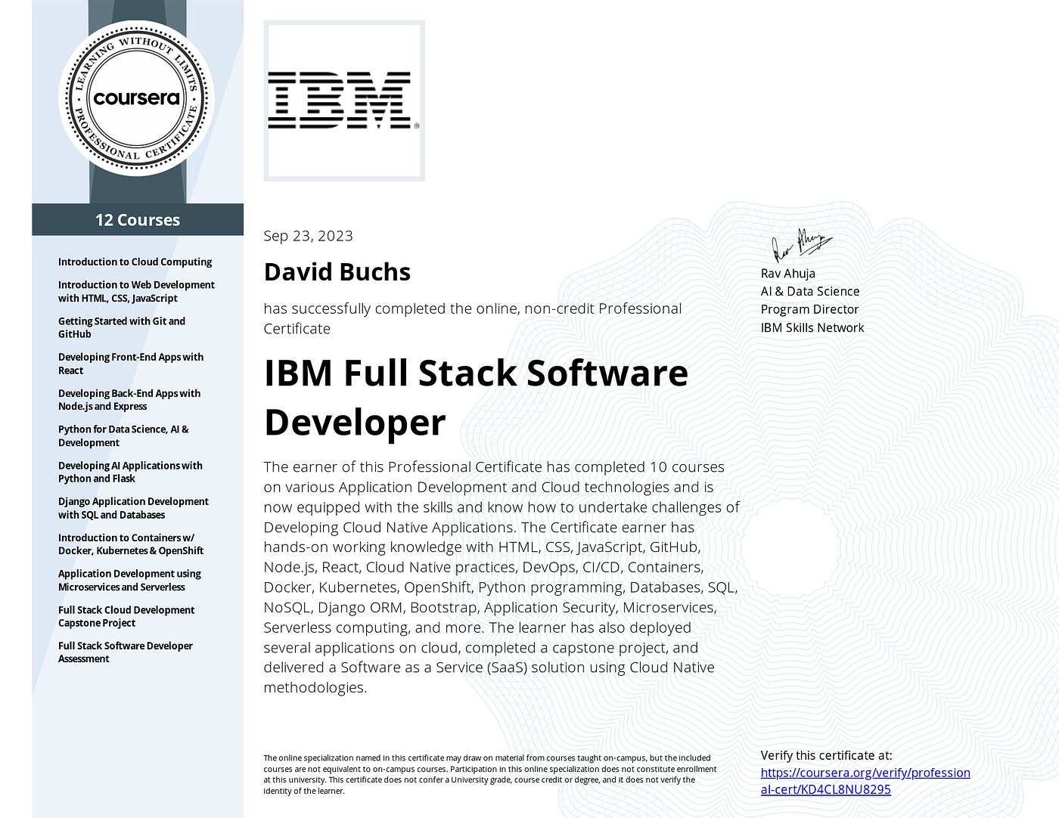Click the Sep 23, 2023 date
This screenshot has height=818, width=1059.
click(308, 235)
